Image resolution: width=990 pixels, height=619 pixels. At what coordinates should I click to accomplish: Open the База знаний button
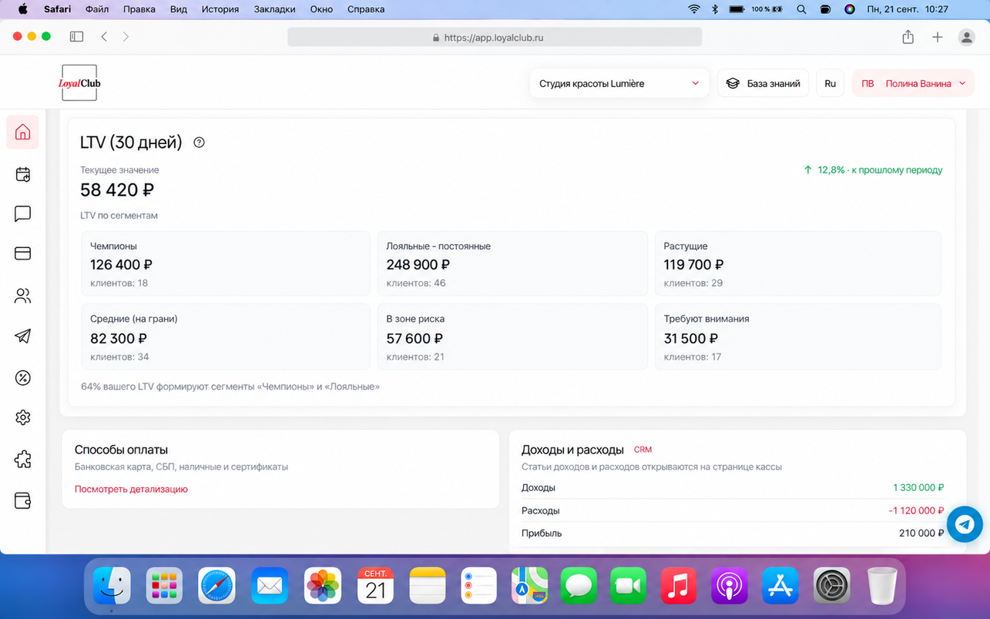coord(763,83)
